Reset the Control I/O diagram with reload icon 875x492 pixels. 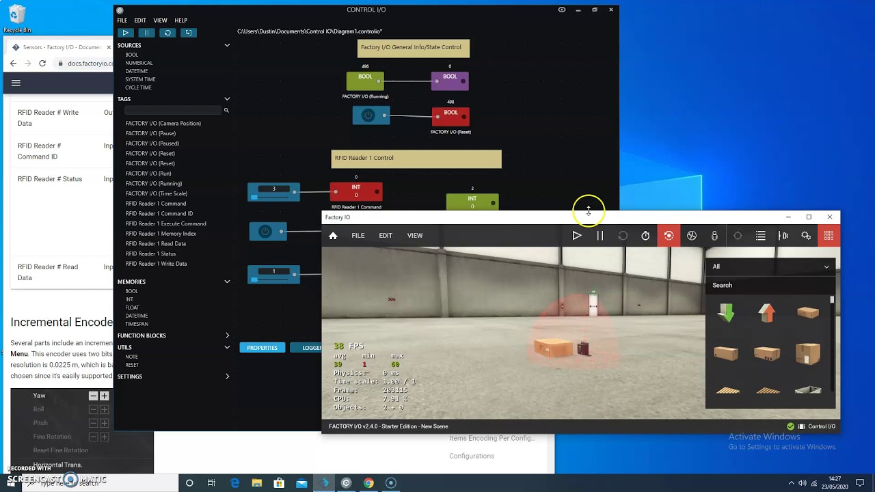(x=167, y=33)
